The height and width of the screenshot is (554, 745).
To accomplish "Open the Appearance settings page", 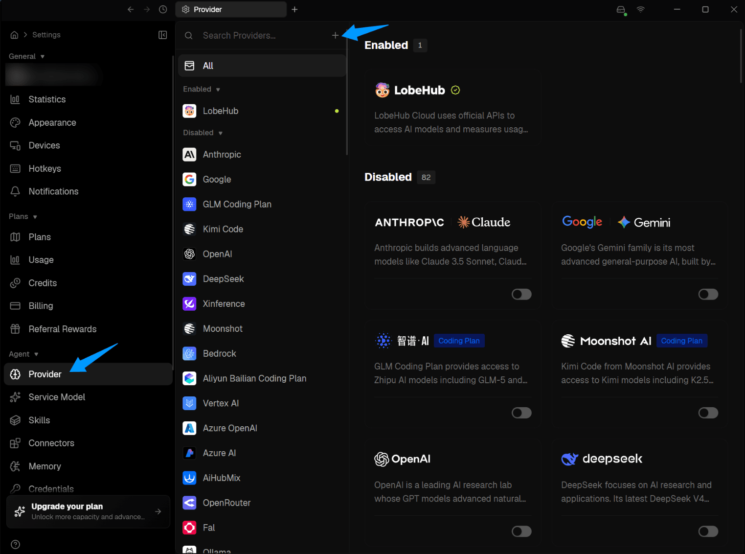I will (88, 122).
